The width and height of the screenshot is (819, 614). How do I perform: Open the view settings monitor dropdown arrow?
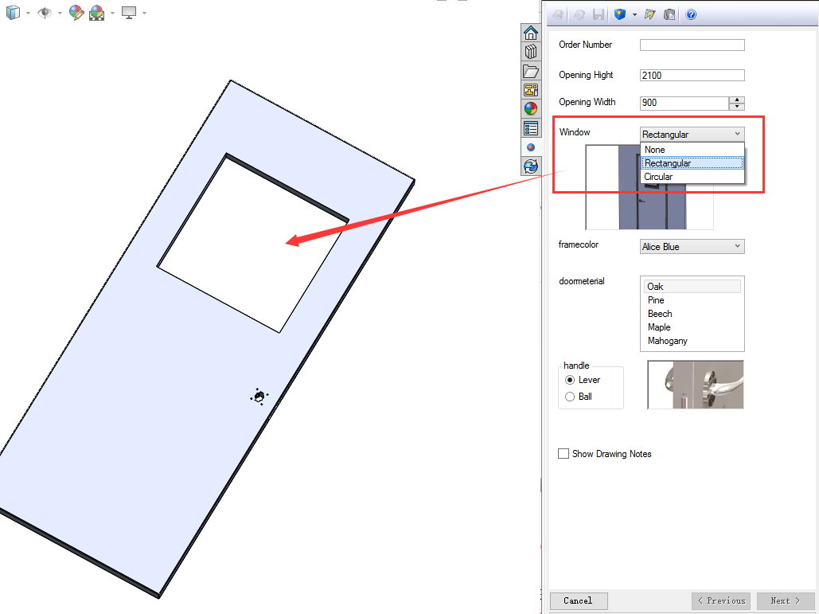tap(144, 14)
